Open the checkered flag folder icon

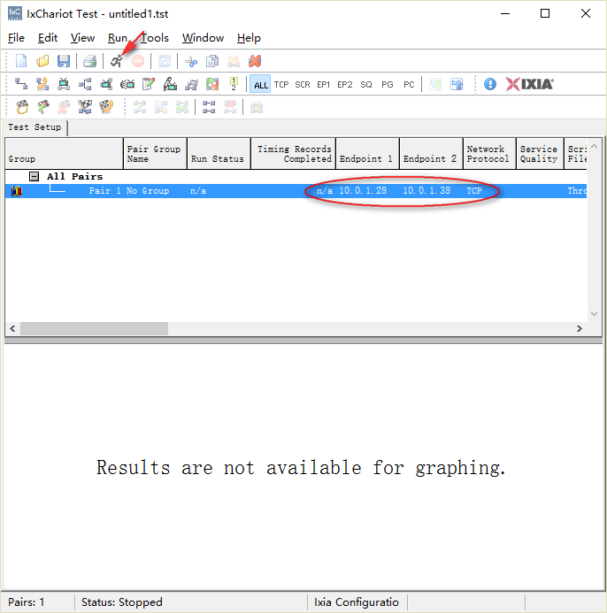point(22,107)
